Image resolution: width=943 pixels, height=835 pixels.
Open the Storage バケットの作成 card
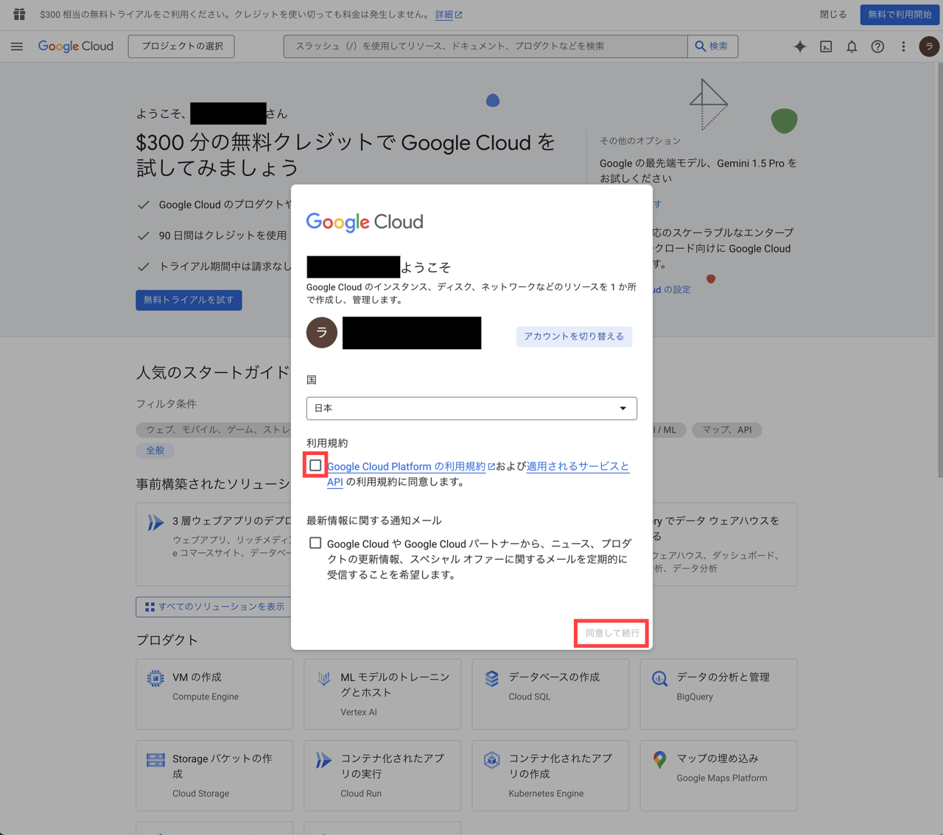214,775
